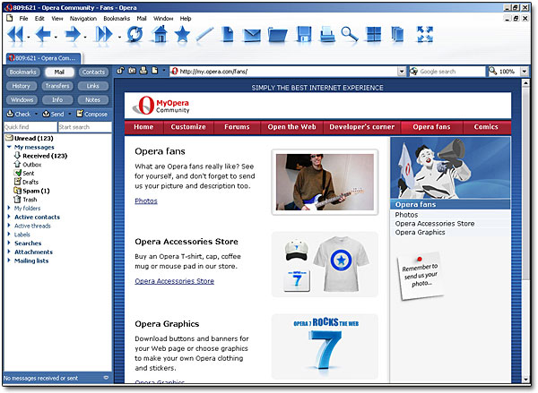Open mail via envelope toolbar icon
Viewport: 538px width, 393px height.
coord(252,35)
